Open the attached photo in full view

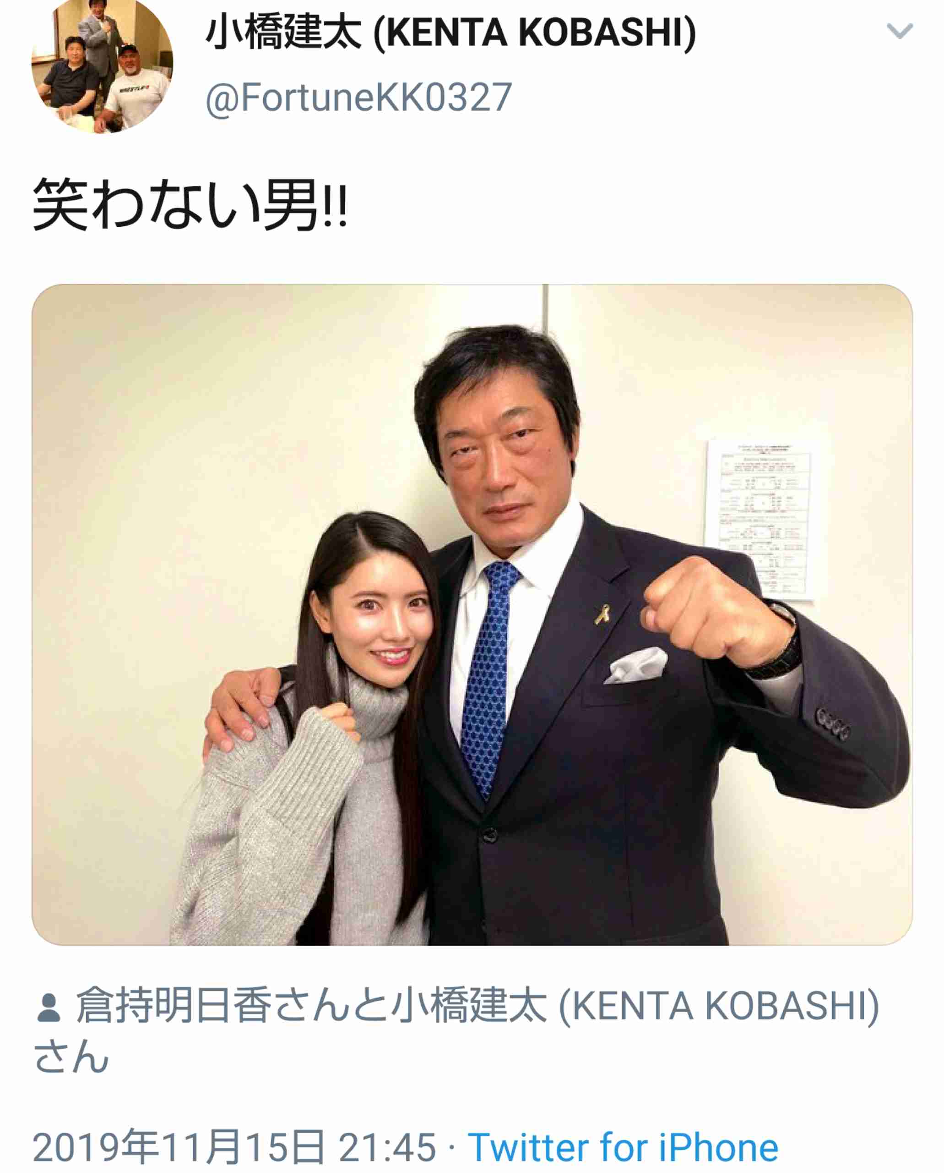[x=472, y=614]
